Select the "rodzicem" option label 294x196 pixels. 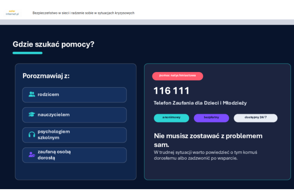49,94
